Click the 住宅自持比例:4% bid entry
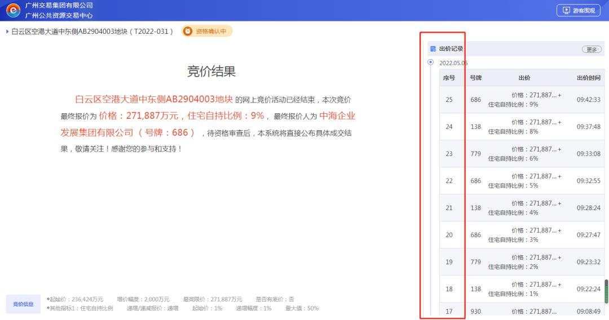 pos(513,212)
